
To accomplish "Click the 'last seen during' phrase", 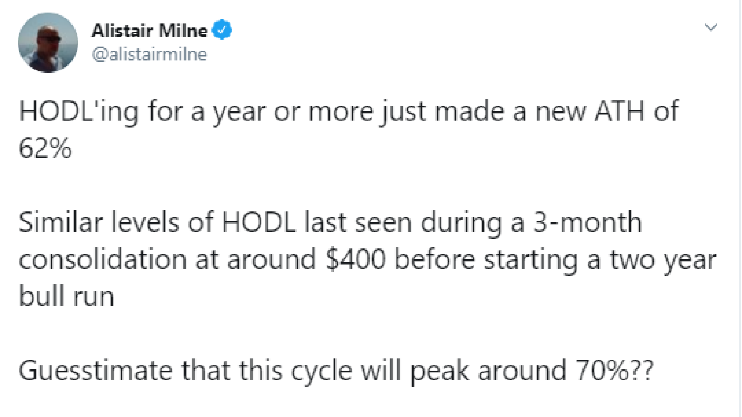I will click(404, 223).
